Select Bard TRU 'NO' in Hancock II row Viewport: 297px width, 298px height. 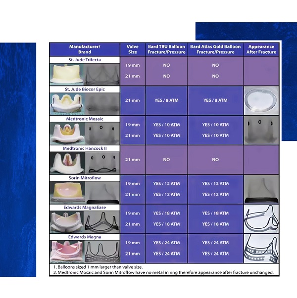pyautogui.click(x=166, y=160)
